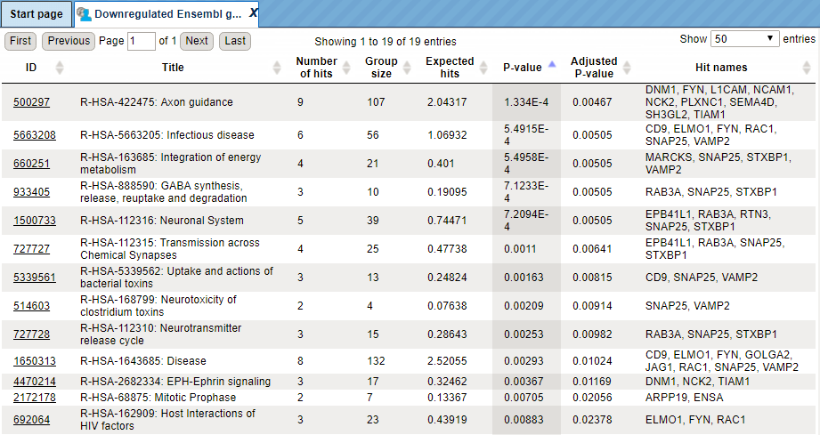Jump to the First page
This screenshot has width=820, height=435.
[20, 41]
